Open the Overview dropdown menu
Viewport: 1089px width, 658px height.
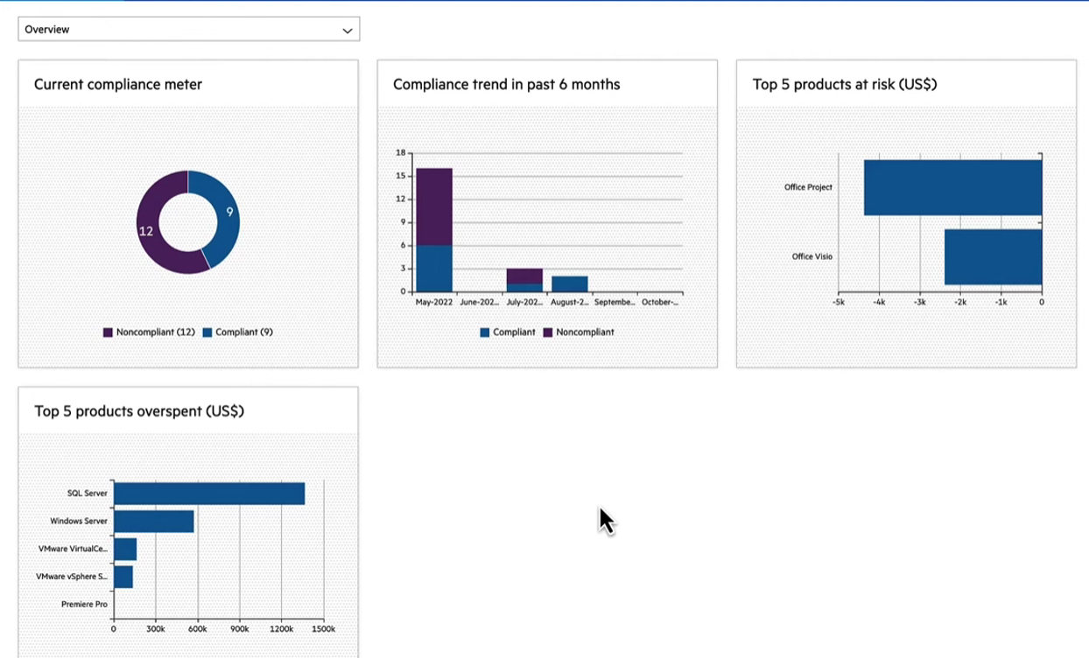pyautogui.click(x=188, y=30)
